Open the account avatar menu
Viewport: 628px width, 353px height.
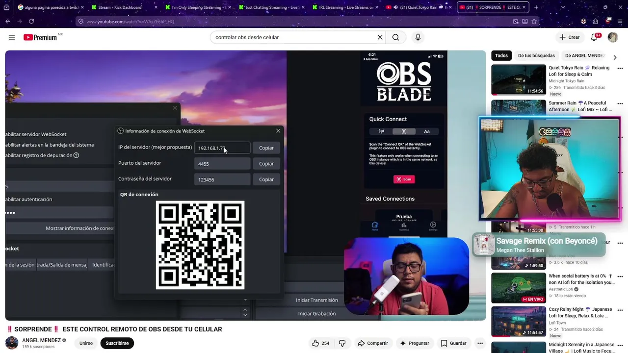click(613, 37)
